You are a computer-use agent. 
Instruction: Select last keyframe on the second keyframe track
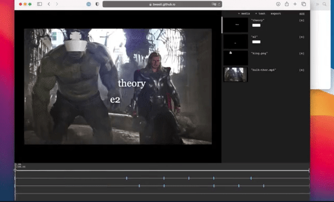[264, 186]
